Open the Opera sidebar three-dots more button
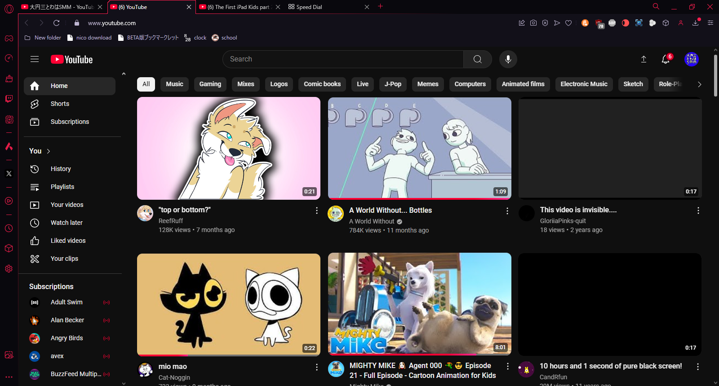 coord(9,377)
